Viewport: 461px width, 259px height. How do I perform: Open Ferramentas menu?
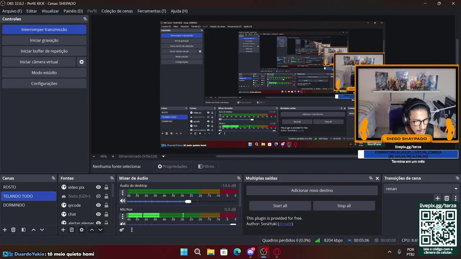tap(152, 11)
